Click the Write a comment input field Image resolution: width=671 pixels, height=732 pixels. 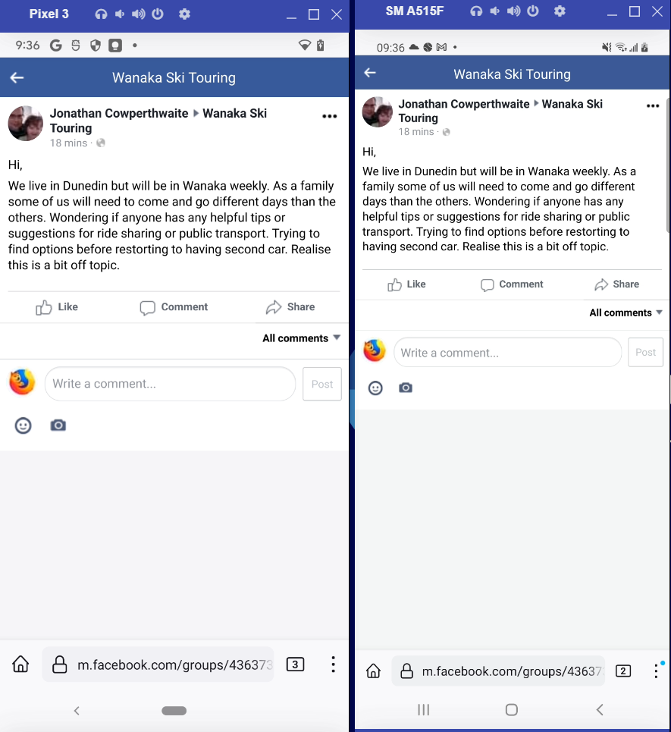pyautogui.click(x=170, y=384)
